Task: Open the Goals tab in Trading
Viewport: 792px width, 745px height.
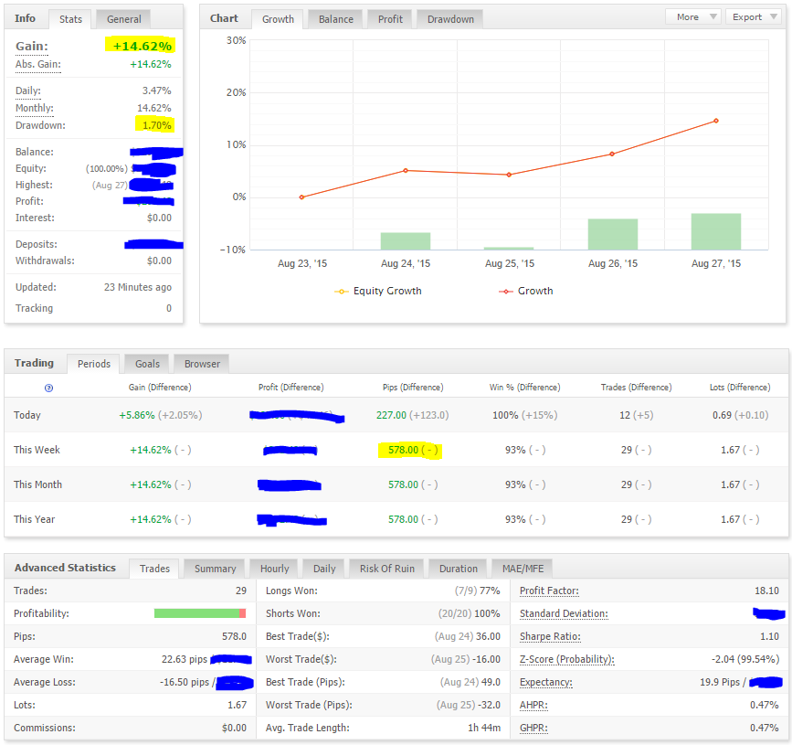Action: (x=147, y=364)
